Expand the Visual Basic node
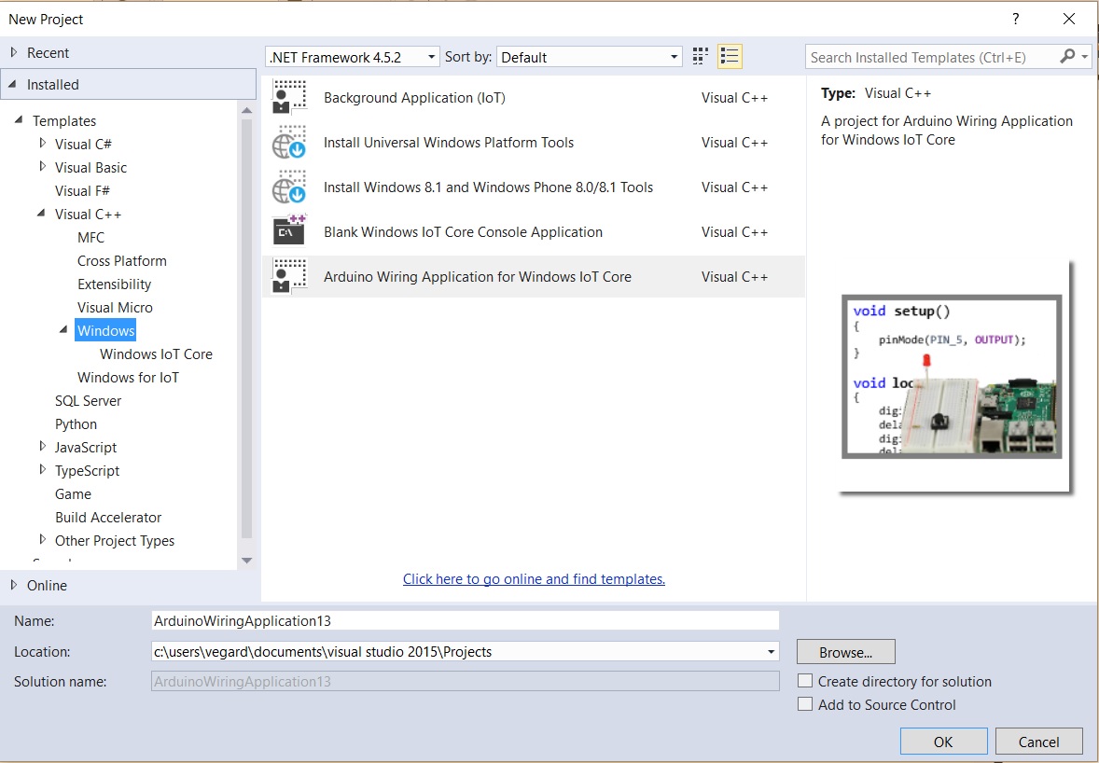 42,167
